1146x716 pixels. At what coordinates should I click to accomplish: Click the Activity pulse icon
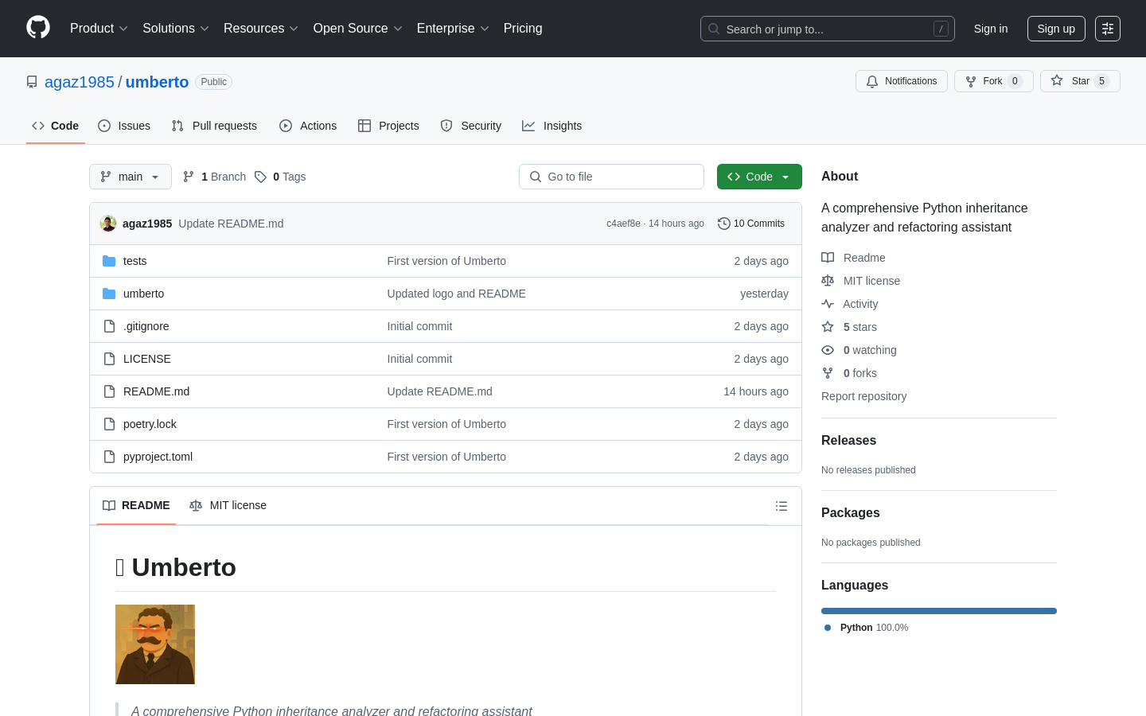828,304
